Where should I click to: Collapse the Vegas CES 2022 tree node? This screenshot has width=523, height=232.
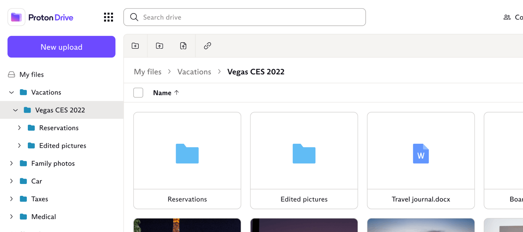pos(16,110)
